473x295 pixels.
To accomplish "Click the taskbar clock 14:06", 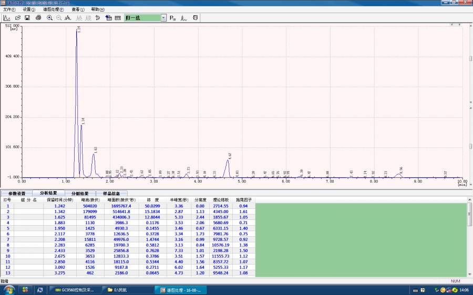I will pyautogui.click(x=464, y=290).
